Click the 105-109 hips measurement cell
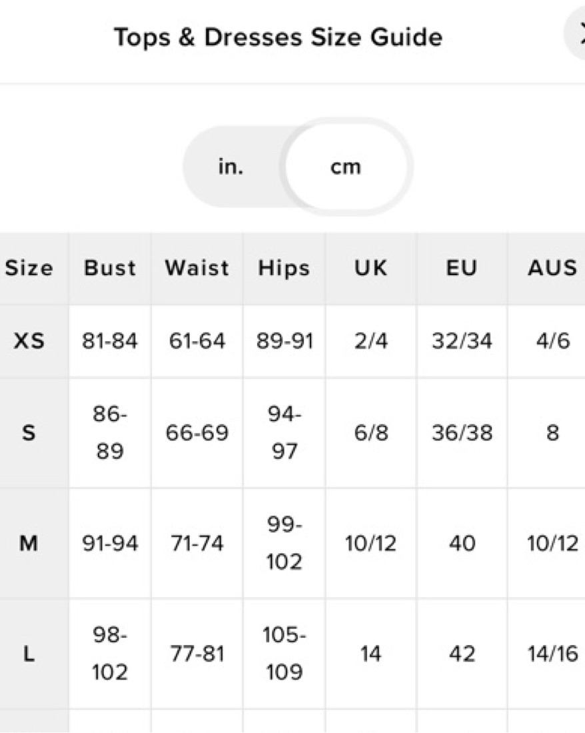 point(284,654)
